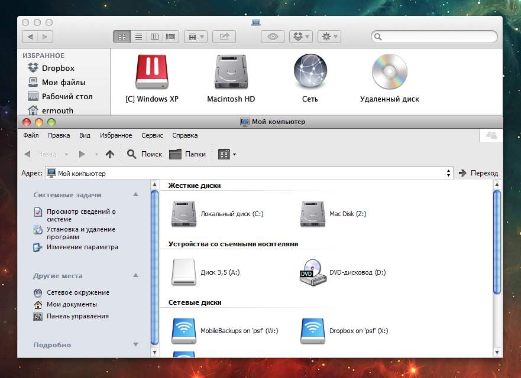The height and width of the screenshot is (378, 521).
Task: Click the Адрес address field
Action: 249,173
